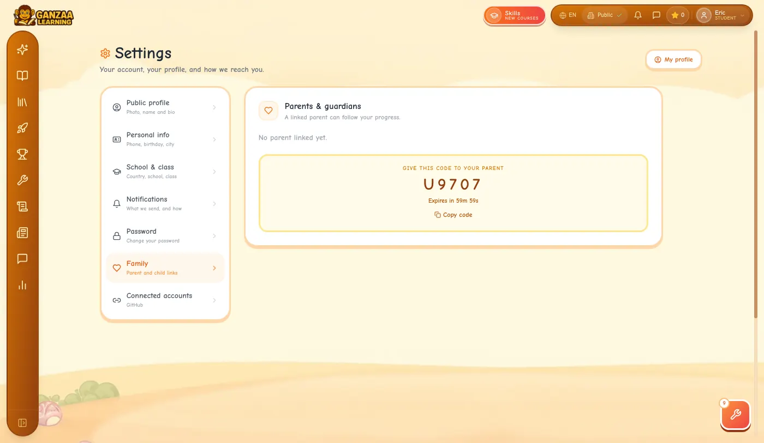Open the Connected accounts settings section
Viewport: 764px width, 443px height.
click(165, 300)
